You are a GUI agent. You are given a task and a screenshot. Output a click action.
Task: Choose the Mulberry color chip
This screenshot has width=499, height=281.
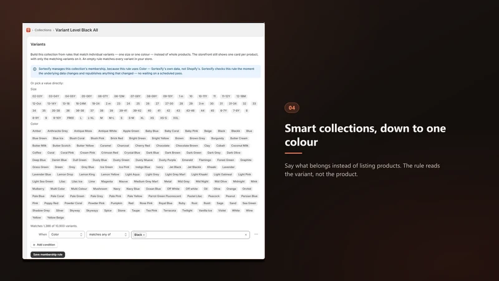pos(38,189)
